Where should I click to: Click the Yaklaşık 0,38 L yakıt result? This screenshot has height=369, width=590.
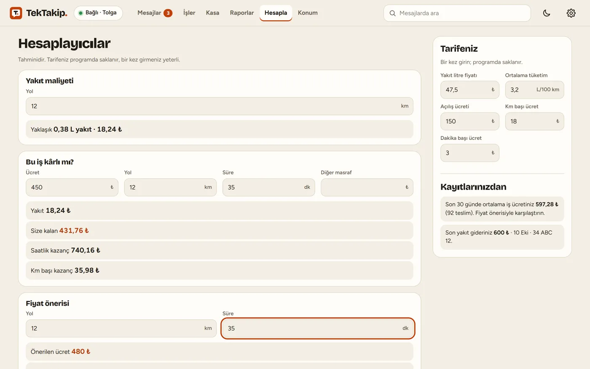click(219, 129)
